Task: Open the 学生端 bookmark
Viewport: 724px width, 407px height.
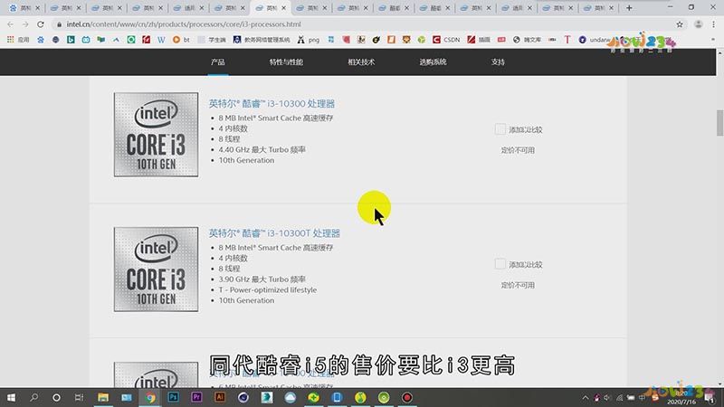Action: [213, 40]
